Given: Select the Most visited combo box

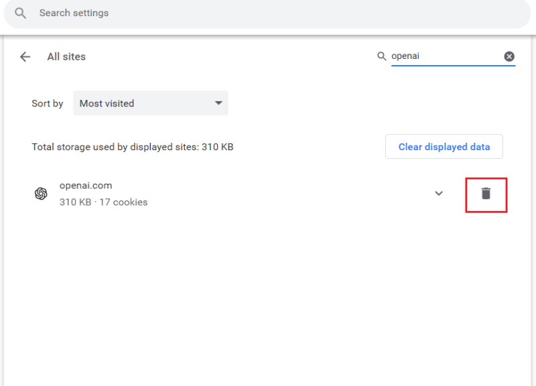Looking at the screenshot, I should pyautogui.click(x=150, y=103).
